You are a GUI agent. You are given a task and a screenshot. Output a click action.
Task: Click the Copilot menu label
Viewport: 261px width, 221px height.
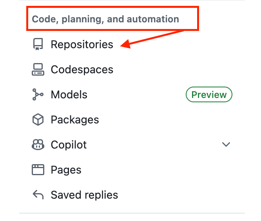[x=69, y=145]
